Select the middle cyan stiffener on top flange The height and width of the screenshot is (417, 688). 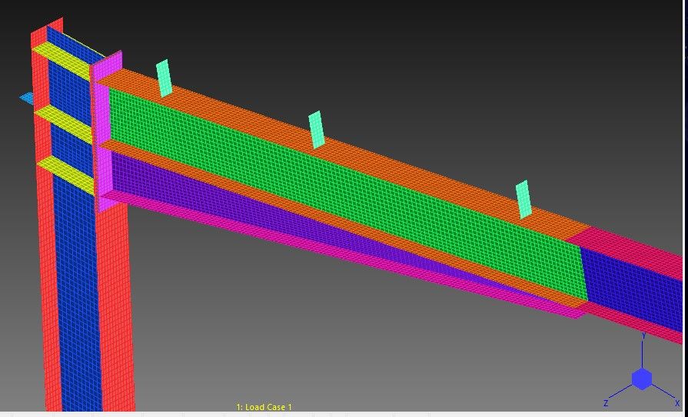coord(317,130)
